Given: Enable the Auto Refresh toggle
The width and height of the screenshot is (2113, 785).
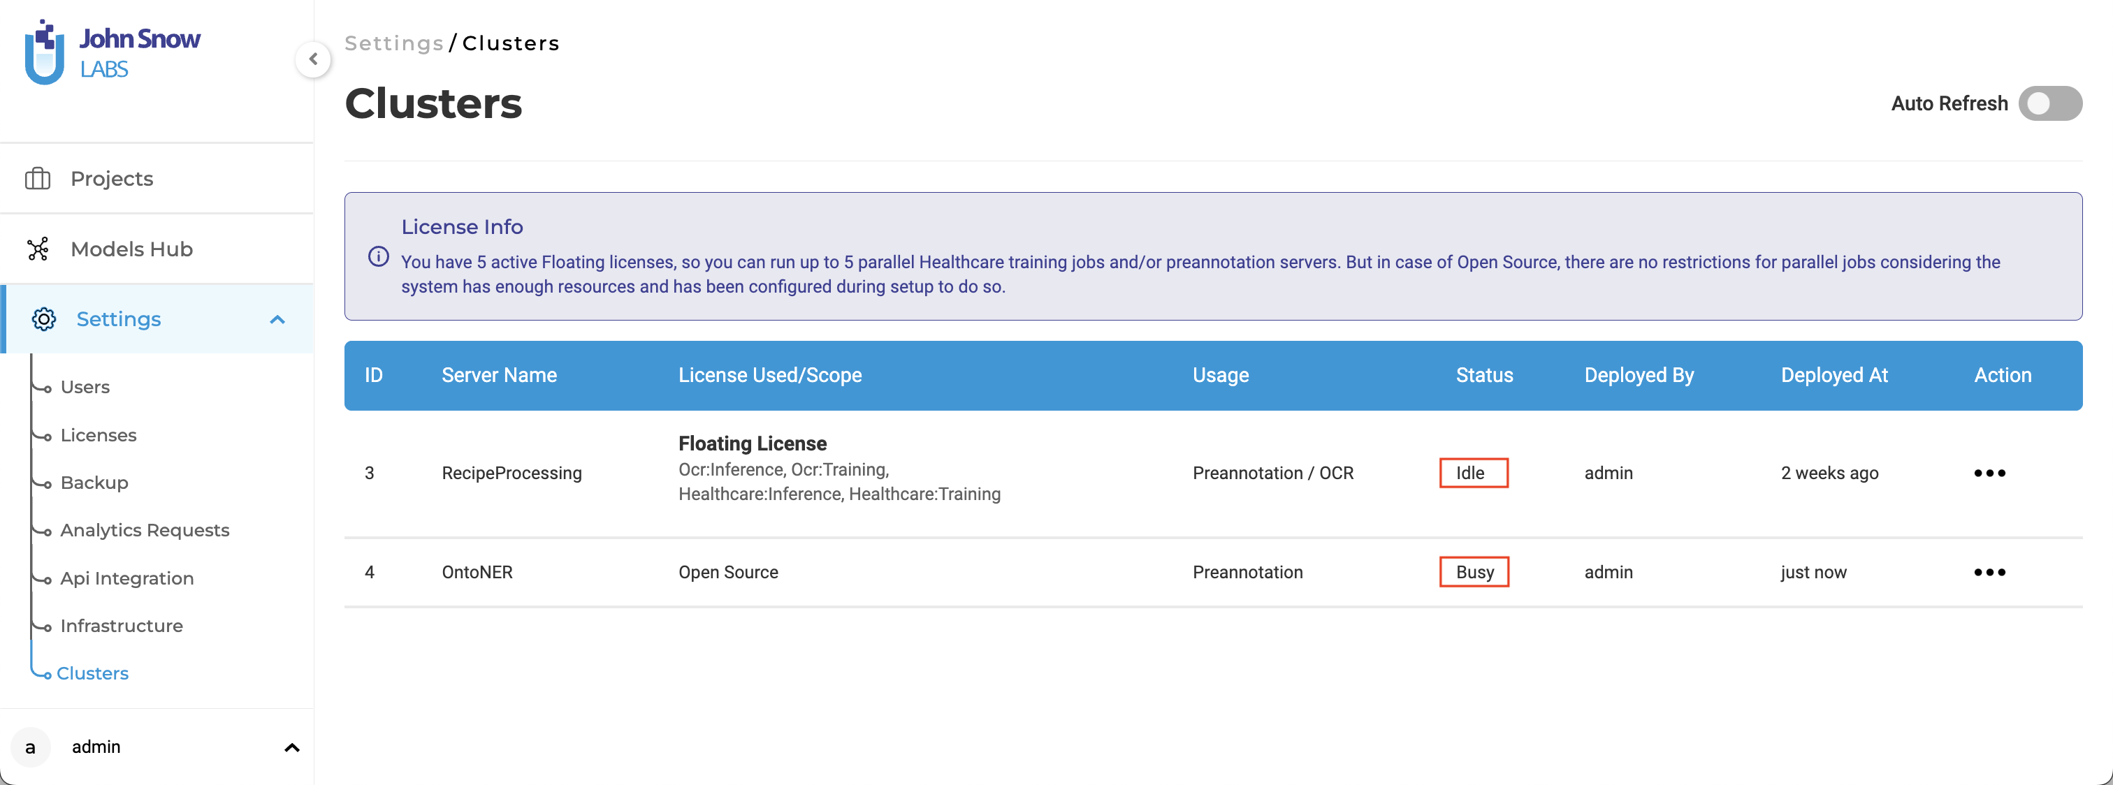Looking at the screenshot, I should (2049, 103).
